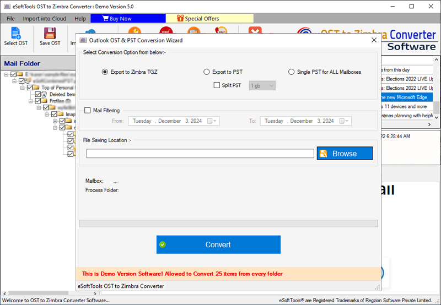Click the Deleted Items folder label

[x=62, y=94]
